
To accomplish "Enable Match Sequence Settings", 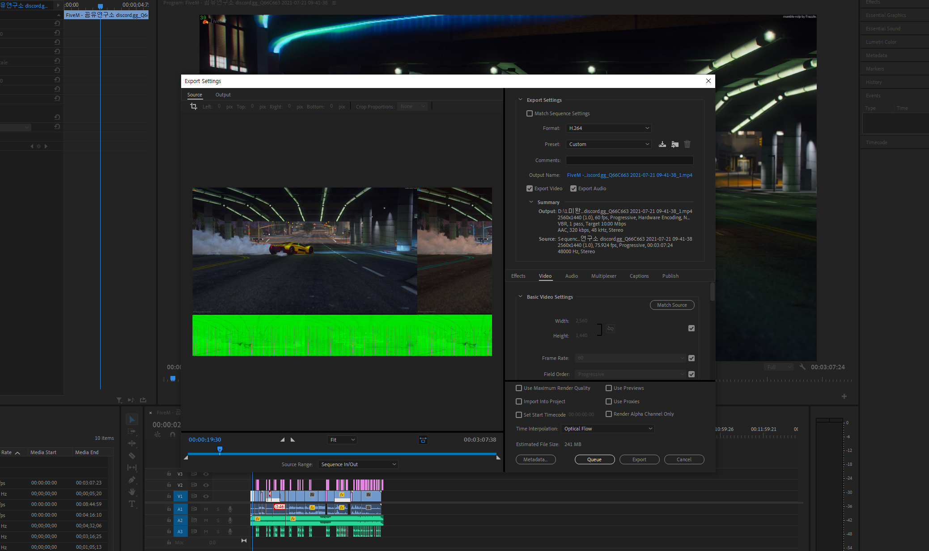I will (530, 113).
